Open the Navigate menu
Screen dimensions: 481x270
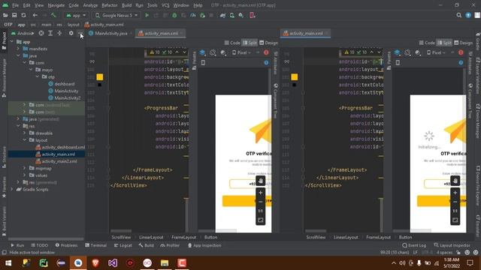[x=56, y=5]
